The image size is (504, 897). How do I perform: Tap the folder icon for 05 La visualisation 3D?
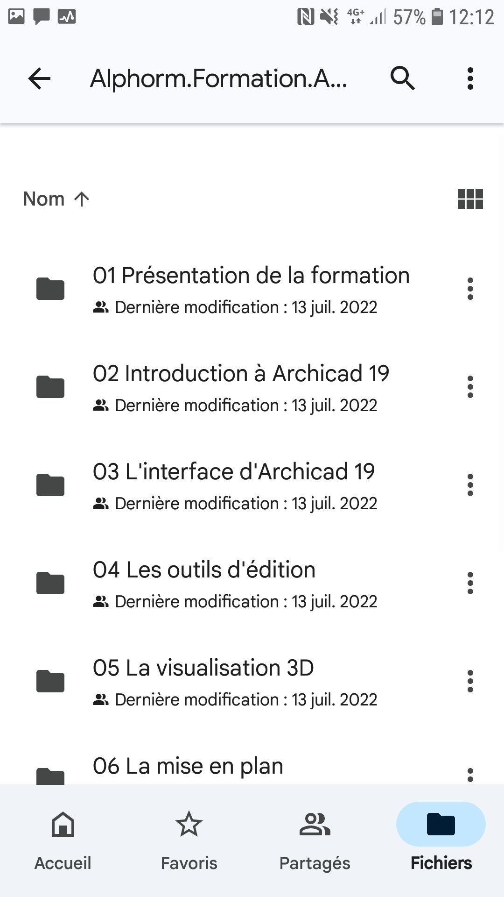point(50,681)
